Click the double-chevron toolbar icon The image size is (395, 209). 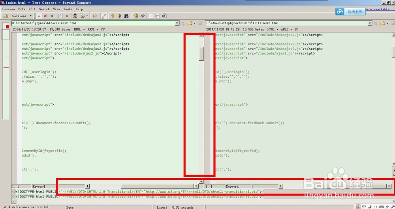click(151, 16)
